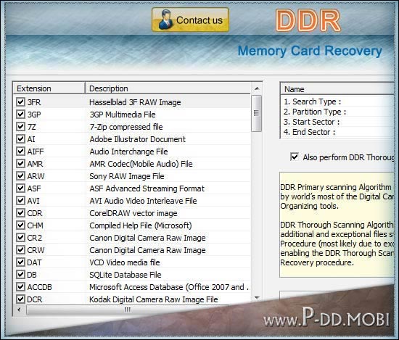
Task: Select CRW row's 'Canon Digital Camera Raw Image'
Action: tap(147, 250)
